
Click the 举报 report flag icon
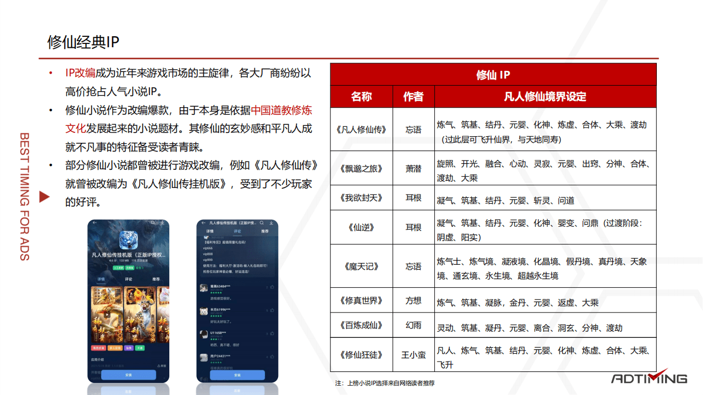pyautogui.click(x=159, y=365)
